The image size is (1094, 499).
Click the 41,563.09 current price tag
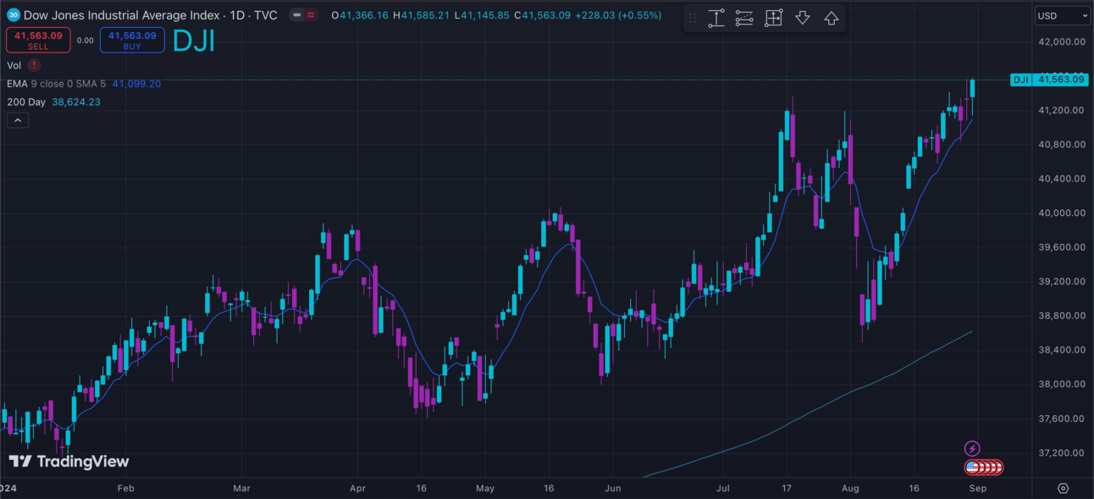(1060, 80)
